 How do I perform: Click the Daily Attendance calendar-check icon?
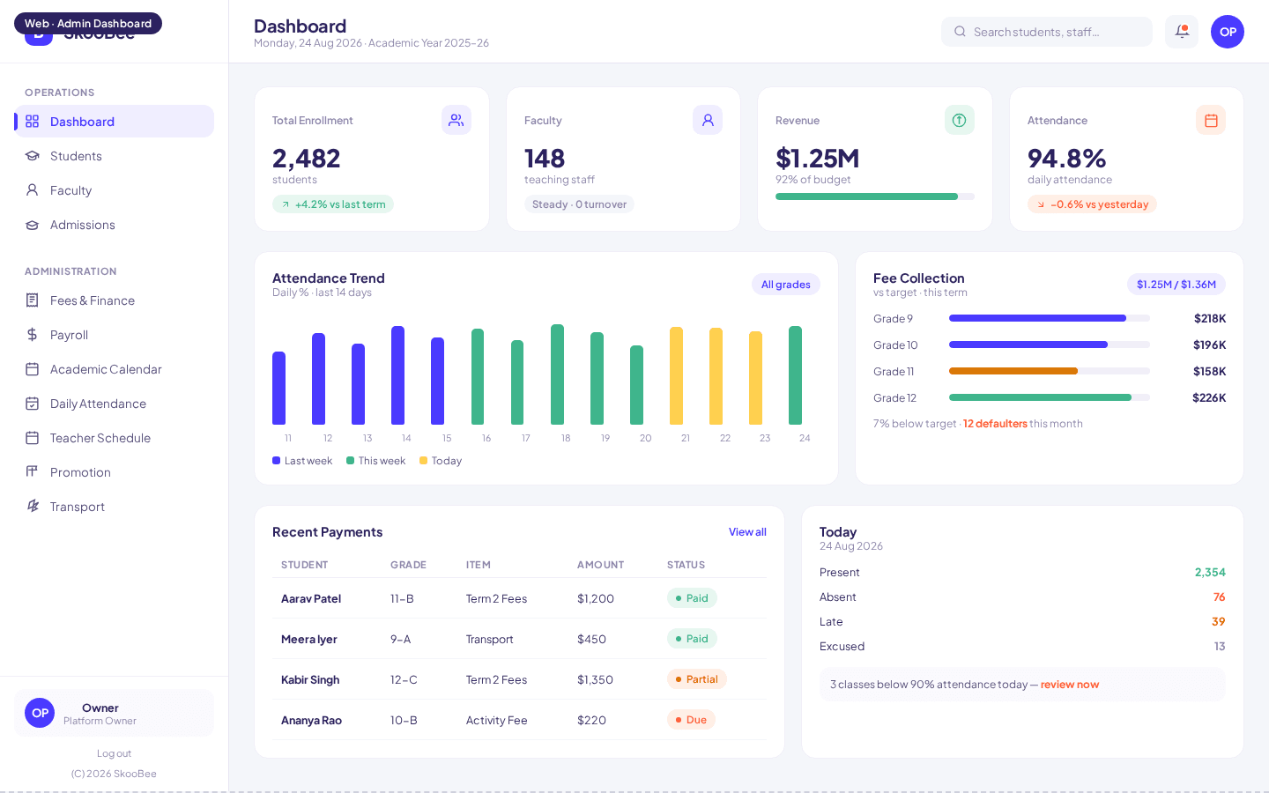(x=33, y=404)
